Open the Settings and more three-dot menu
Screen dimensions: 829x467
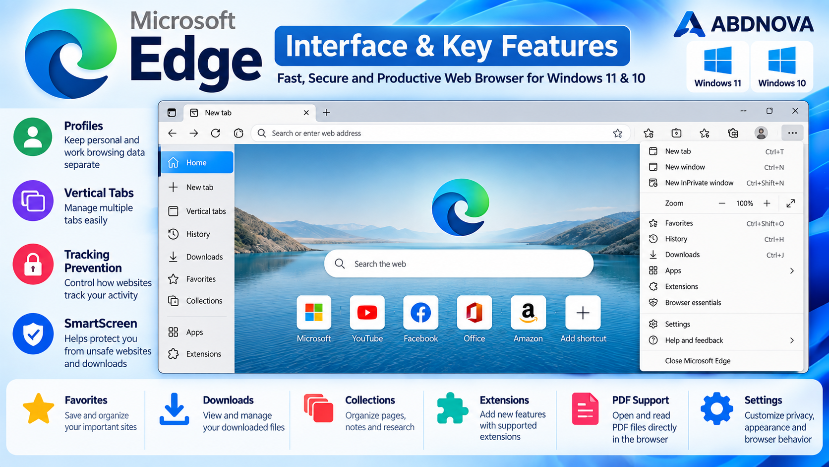(792, 133)
